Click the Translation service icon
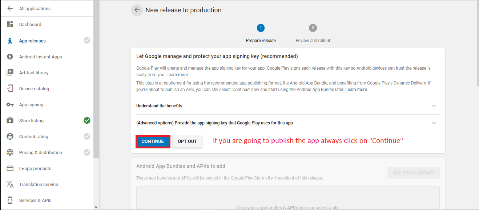 pyautogui.click(x=10, y=184)
